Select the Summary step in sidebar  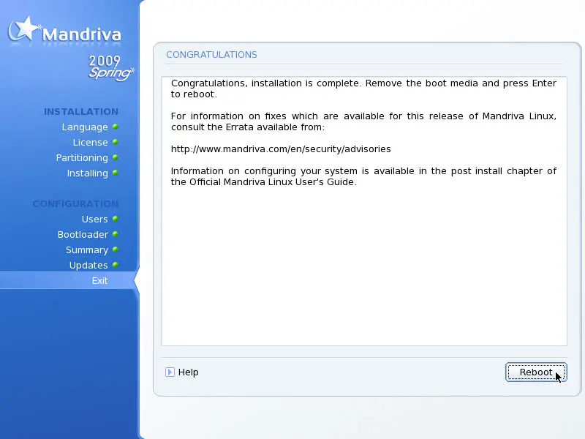[87, 250]
